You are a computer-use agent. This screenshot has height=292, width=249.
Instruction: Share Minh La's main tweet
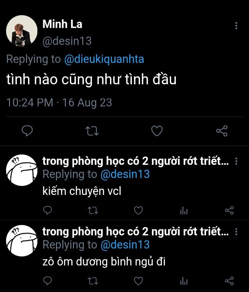(x=222, y=131)
